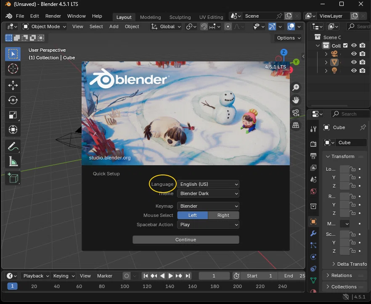
Task: Click the Continue button
Action: coord(186,240)
